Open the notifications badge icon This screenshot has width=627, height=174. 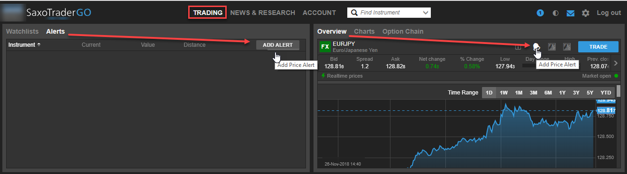(x=540, y=13)
